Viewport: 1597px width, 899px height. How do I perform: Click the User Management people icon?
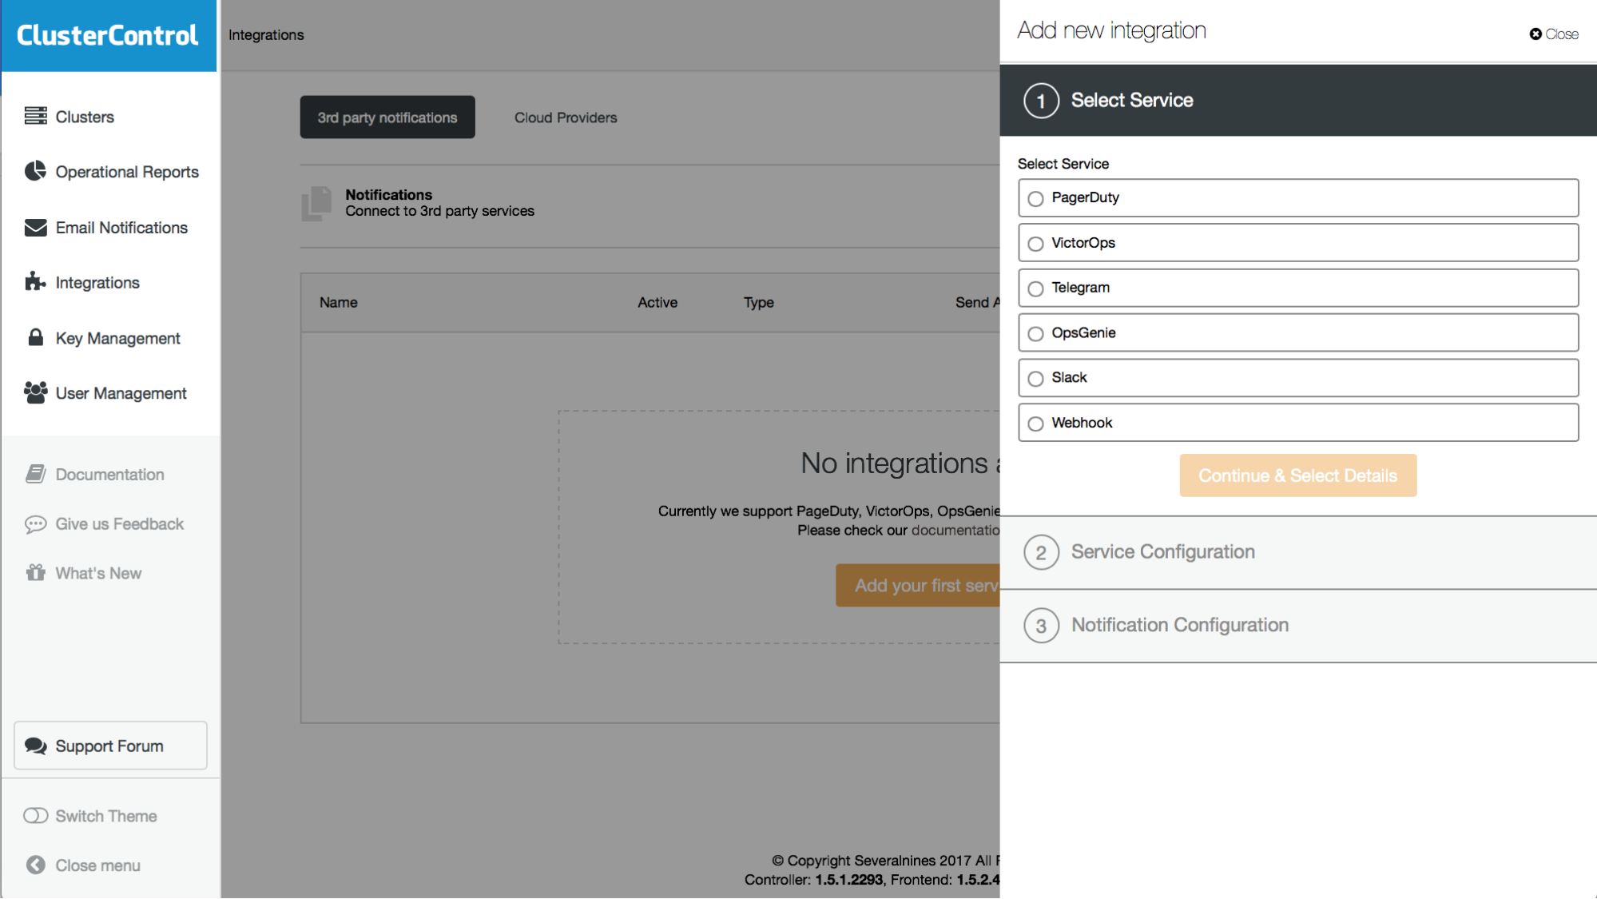(35, 392)
